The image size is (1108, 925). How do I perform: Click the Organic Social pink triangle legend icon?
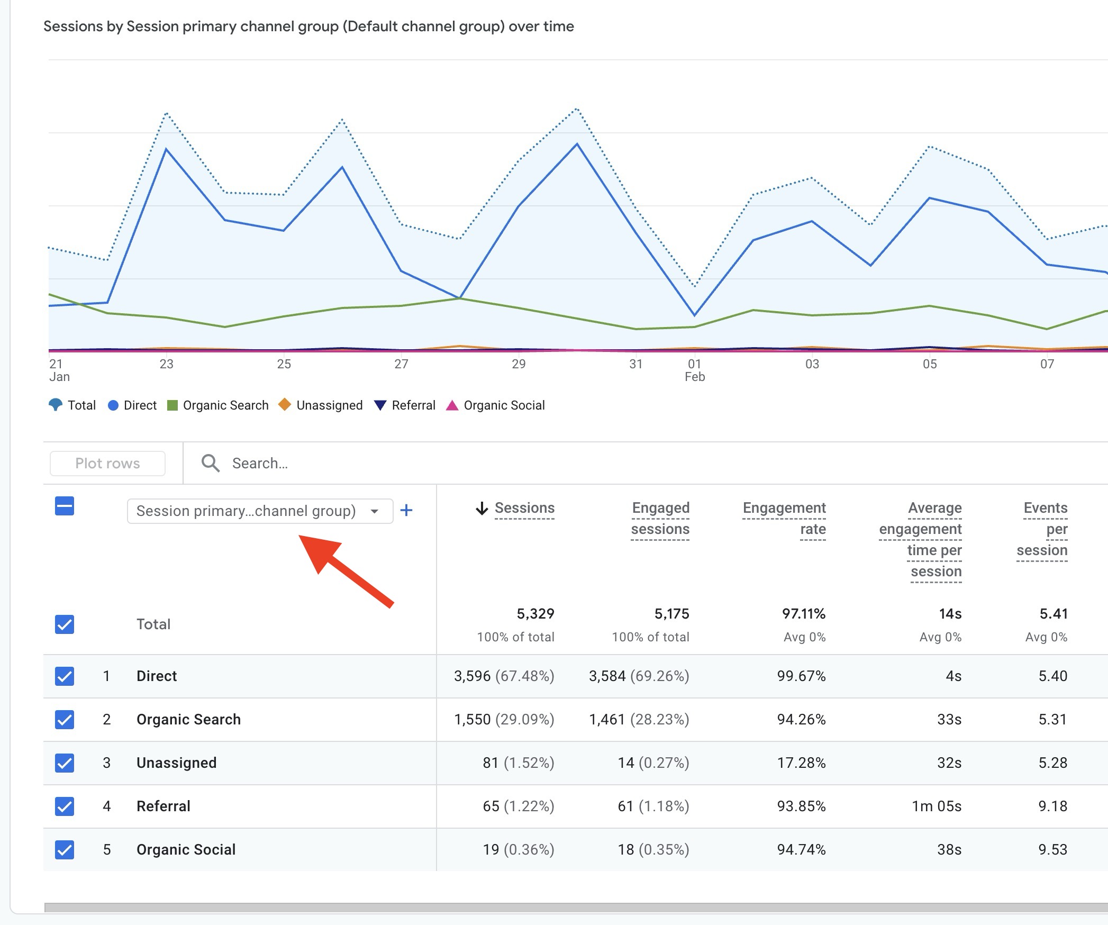pyautogui.click(x=452, y=405)
